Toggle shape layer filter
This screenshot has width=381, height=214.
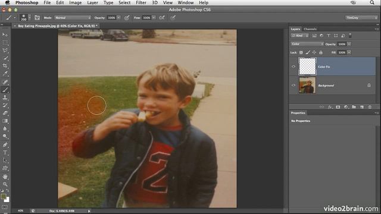click(336, 36)
